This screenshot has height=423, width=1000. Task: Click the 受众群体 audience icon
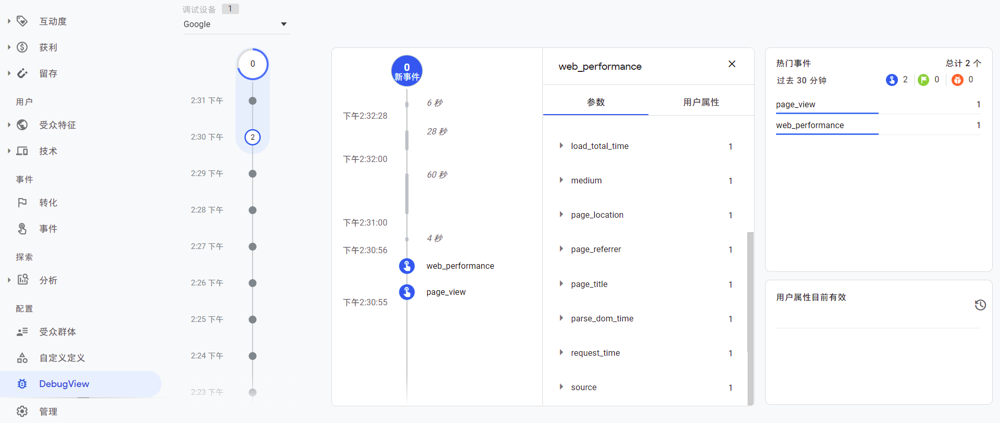coord(22,332)
